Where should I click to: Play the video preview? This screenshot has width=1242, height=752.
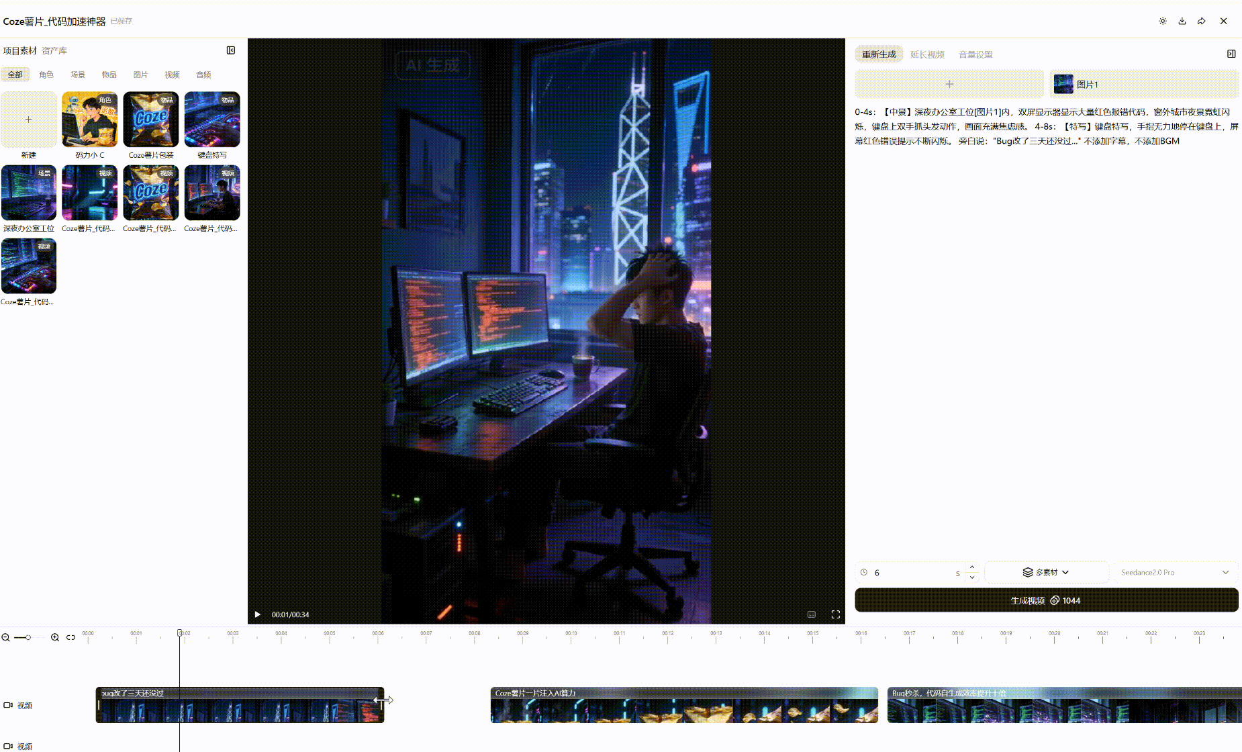pyautogui.click(x=257, y=614)
